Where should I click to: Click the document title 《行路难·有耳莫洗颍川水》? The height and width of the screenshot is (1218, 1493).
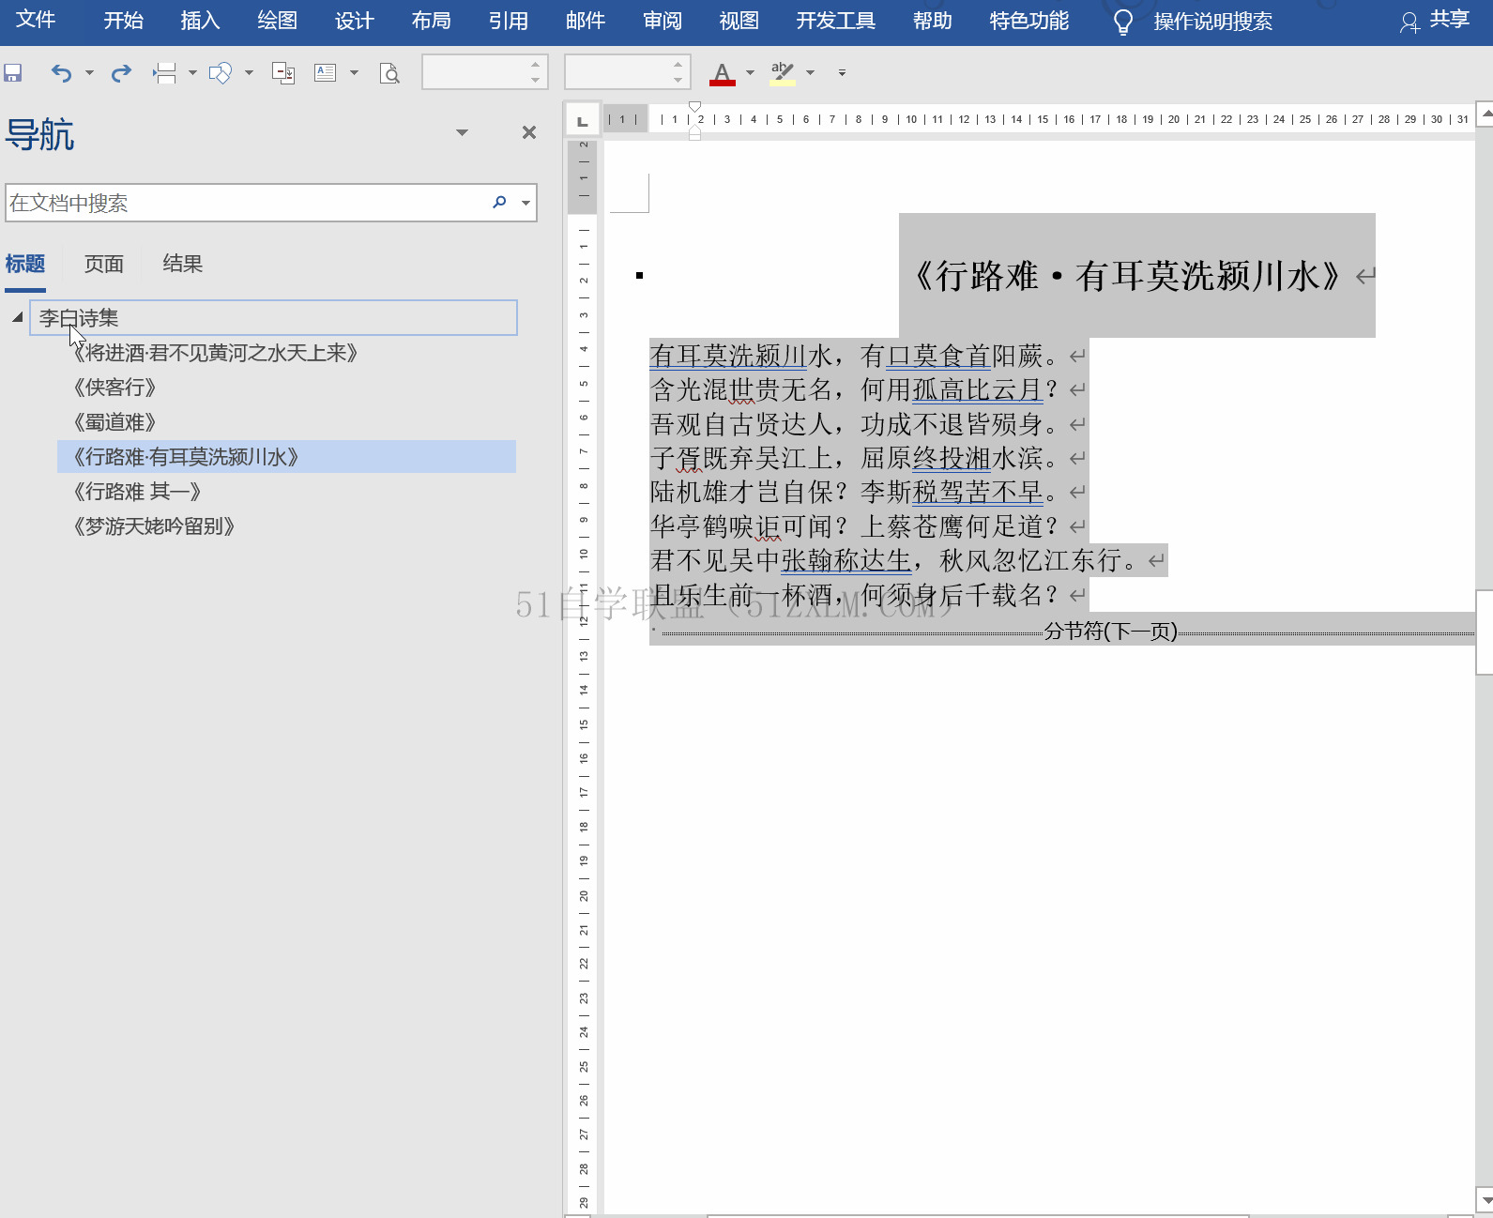point(1127,276)
